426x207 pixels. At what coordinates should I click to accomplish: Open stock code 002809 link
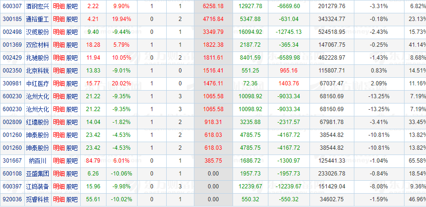tap(12, 123)
